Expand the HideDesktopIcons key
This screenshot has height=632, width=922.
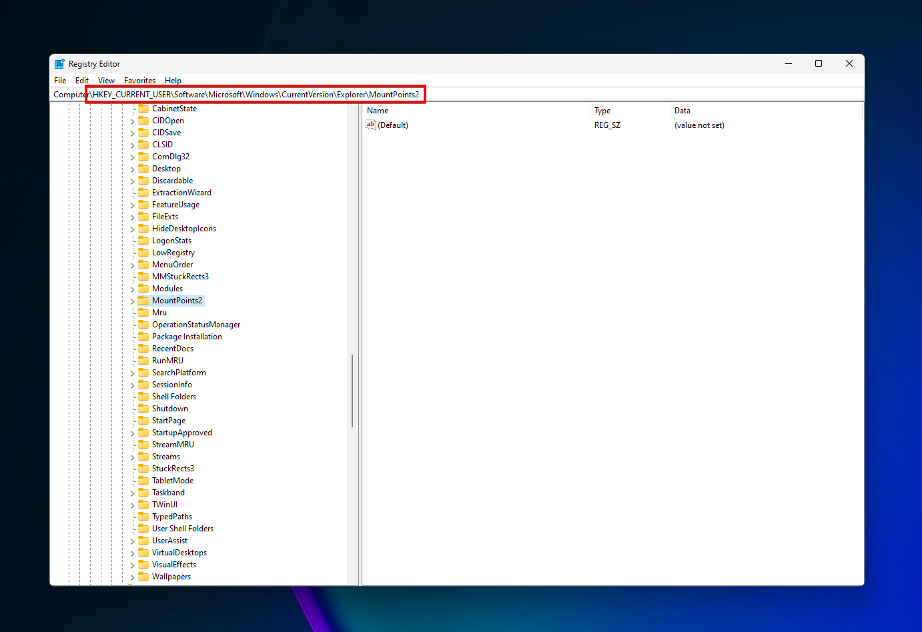point(132,229)
